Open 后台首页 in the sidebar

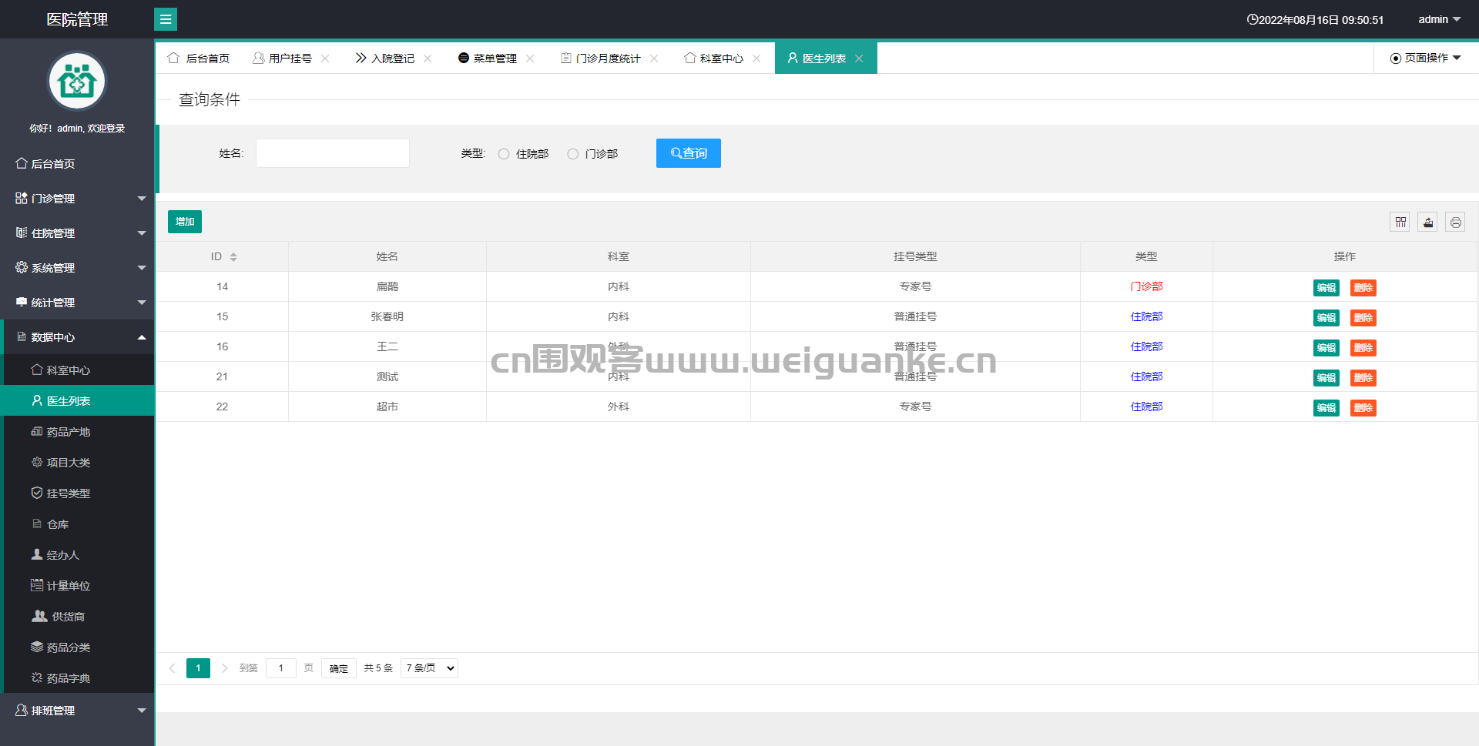(x=77, y=163)
